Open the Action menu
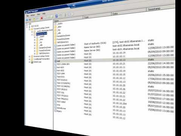Viewport: 181px width, 136px height. coord(32,15)
